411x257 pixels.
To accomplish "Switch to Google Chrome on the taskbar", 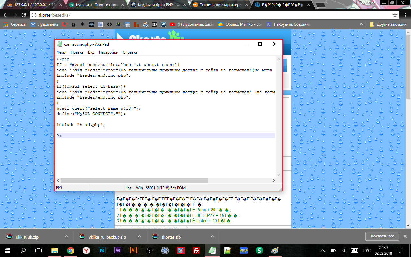I will (x=71, y=251).
